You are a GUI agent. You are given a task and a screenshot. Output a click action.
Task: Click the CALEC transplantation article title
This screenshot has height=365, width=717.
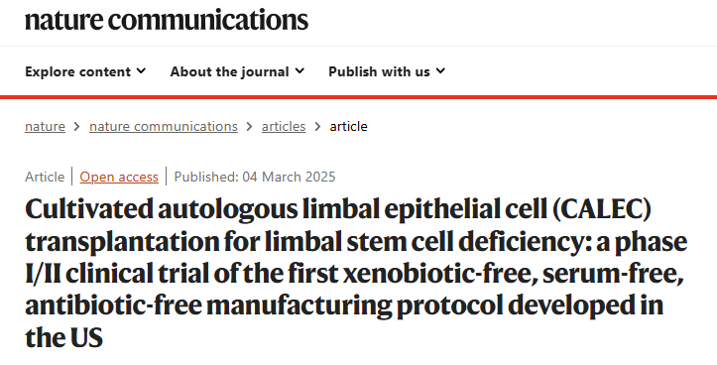coord(356,274)
